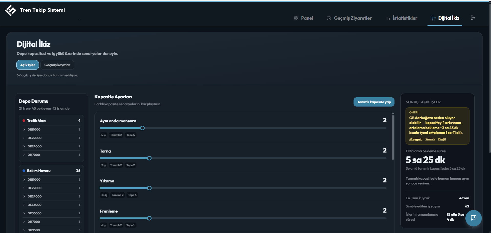
Task: Select the Açık işler toggle
Action: click(x=28, y=65)
